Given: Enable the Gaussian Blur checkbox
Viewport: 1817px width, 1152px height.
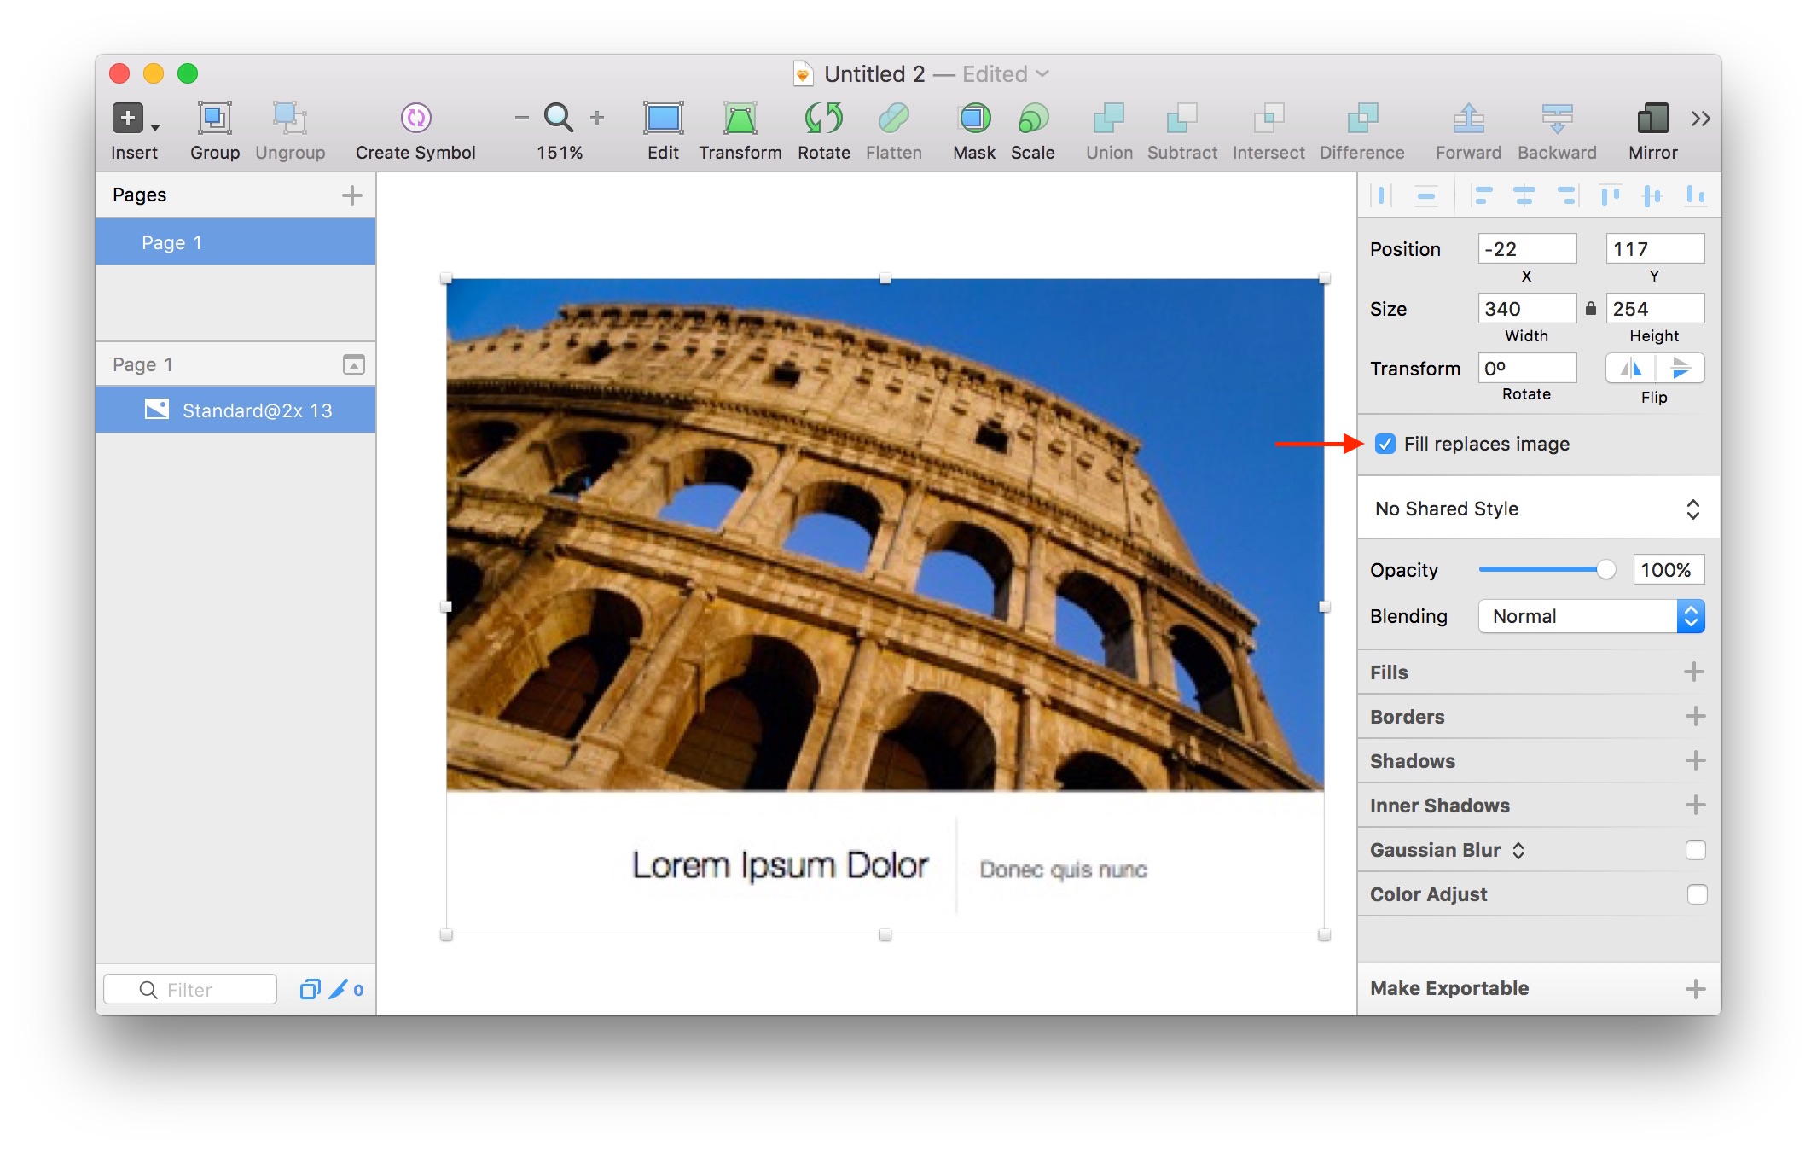Looking at the screenshot, I should (x=1696, y=850).
